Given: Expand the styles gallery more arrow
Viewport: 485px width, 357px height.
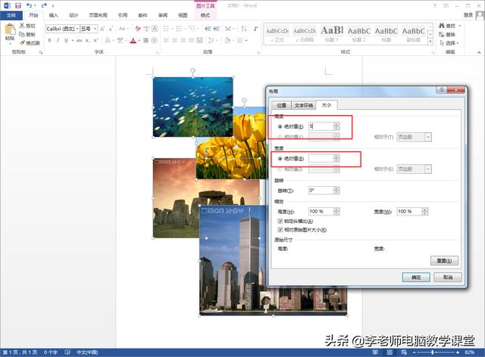Looking at the screenshot, I should pos(430,42).
